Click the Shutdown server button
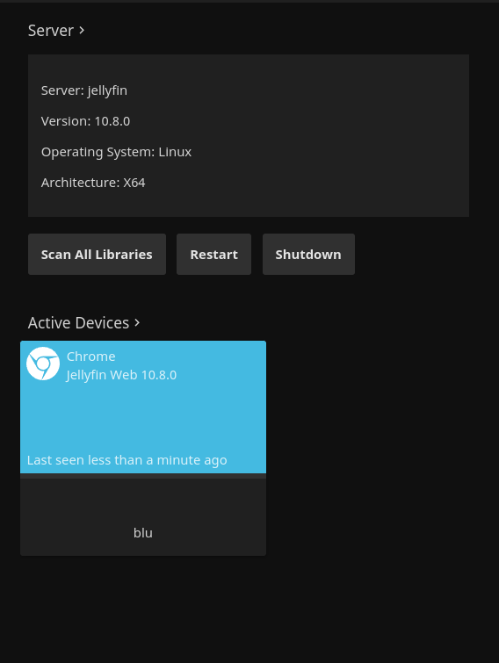The image size is (499, 663). pyautogui.click(x=308, y=254)
